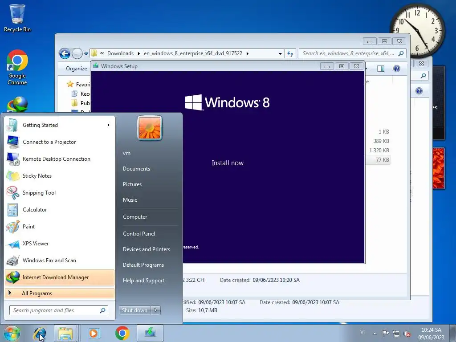Launch the Snipping Tool

tap(60, 192)
